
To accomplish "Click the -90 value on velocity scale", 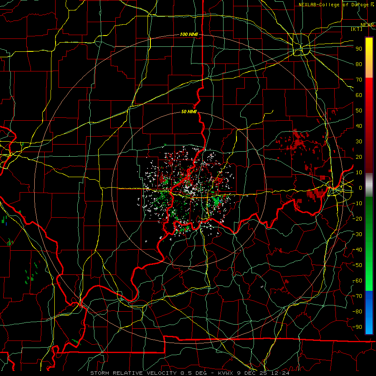I will [357, 327].
